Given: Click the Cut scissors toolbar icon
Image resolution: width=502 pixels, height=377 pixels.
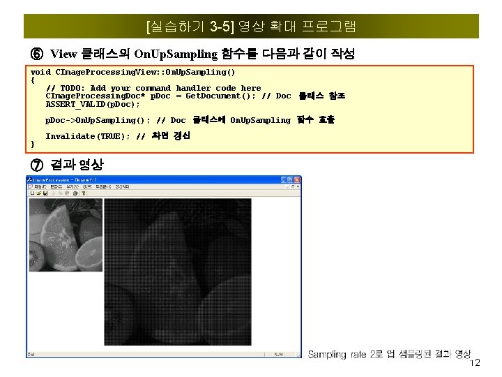Looking at the screenshot, I should 54,193.
